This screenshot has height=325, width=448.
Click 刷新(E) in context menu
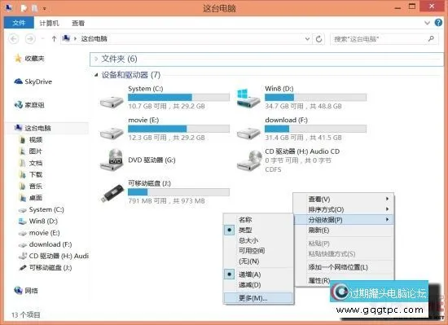344,231
